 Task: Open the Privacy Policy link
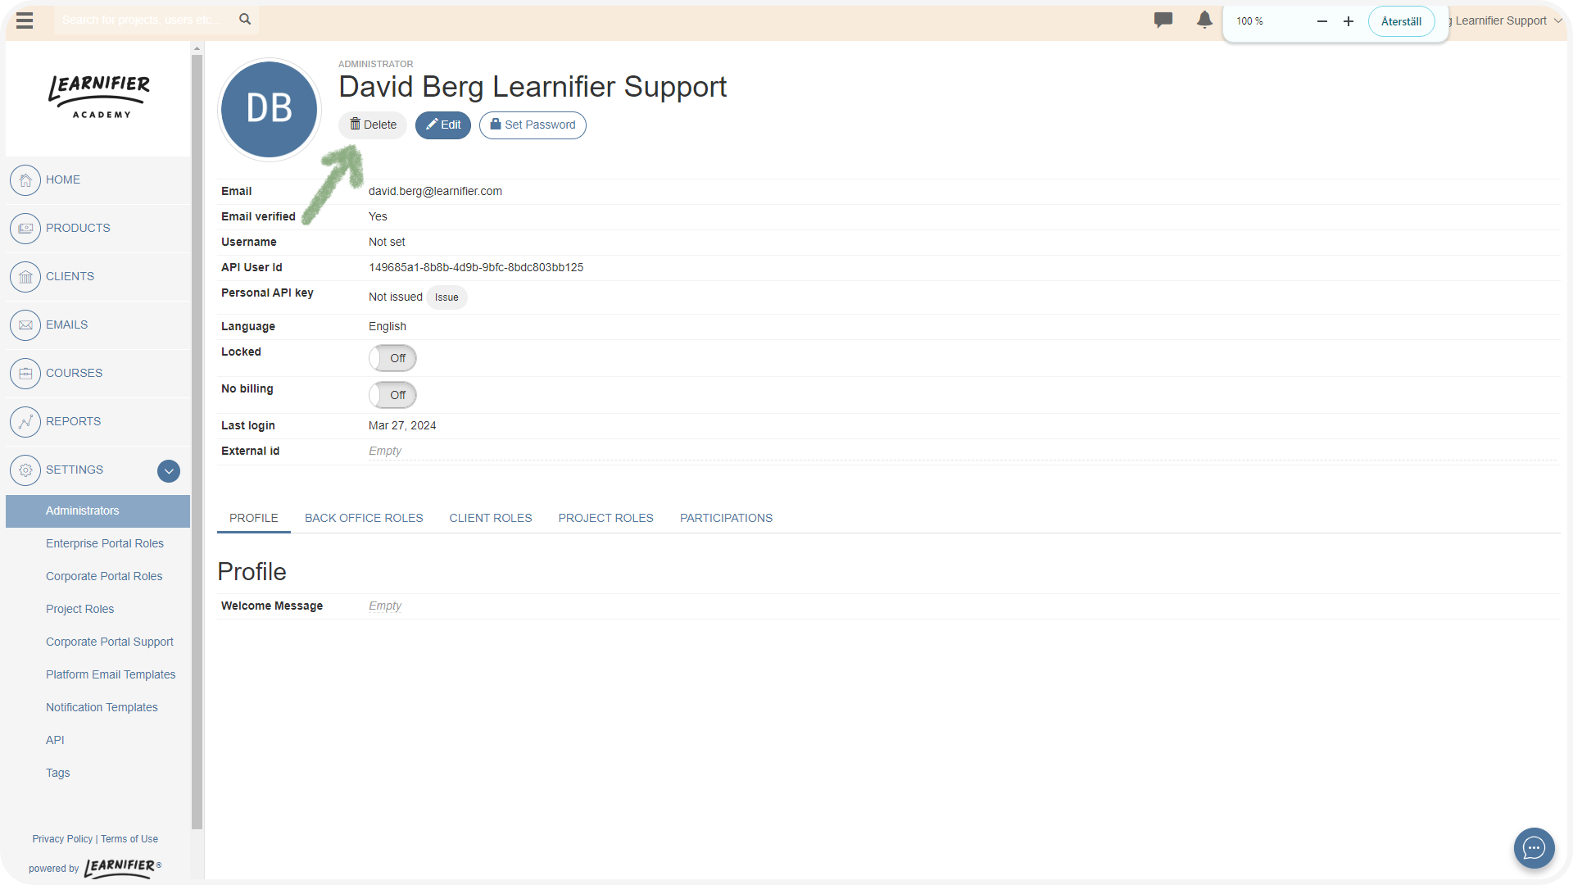point(62,839)
